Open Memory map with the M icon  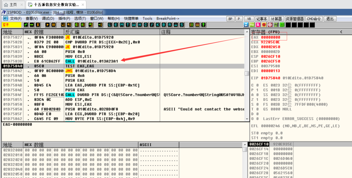pos(122,25)
